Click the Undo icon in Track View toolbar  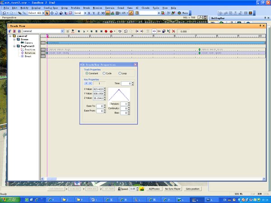pos(125,31)
